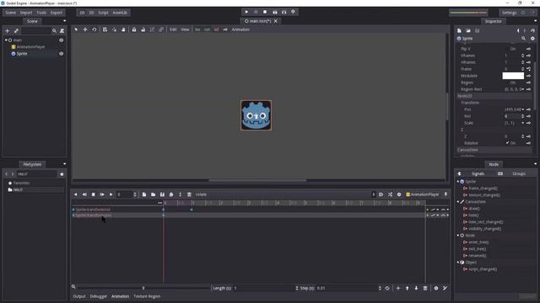Open the Scene menu
The width and height of the screenshot is (540, 303).
coord(11,13)
